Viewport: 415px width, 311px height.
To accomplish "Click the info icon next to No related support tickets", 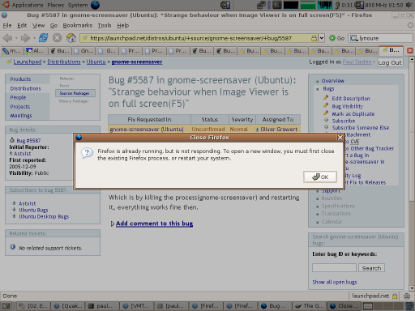I will coord(13,247).
